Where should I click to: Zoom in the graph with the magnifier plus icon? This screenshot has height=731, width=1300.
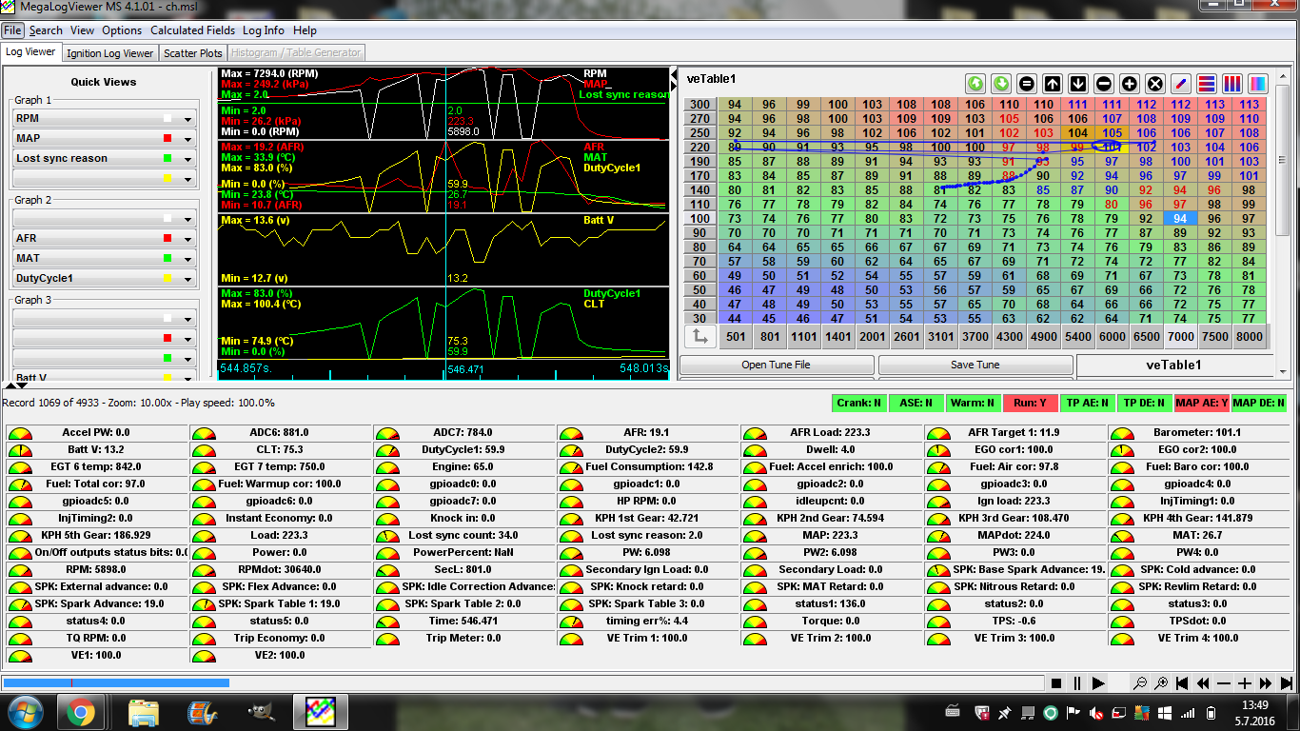[x=1161, y=683]
